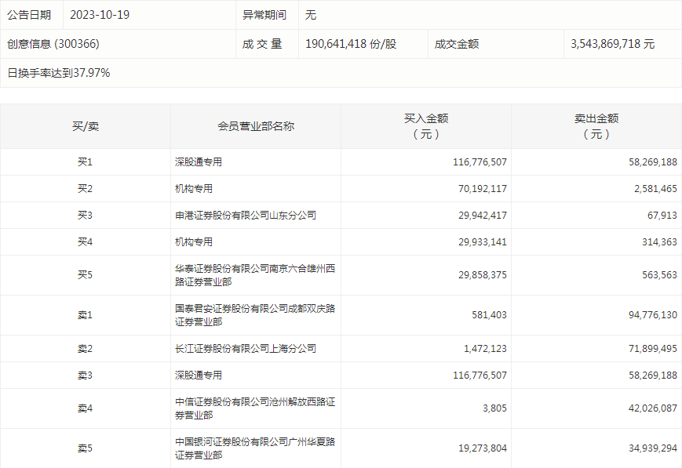Image resolution: width=682 pixels, height=468 pixels.
Task: Click 深股通专用 in the 卖3 row
Action: (x=199, y=375)
